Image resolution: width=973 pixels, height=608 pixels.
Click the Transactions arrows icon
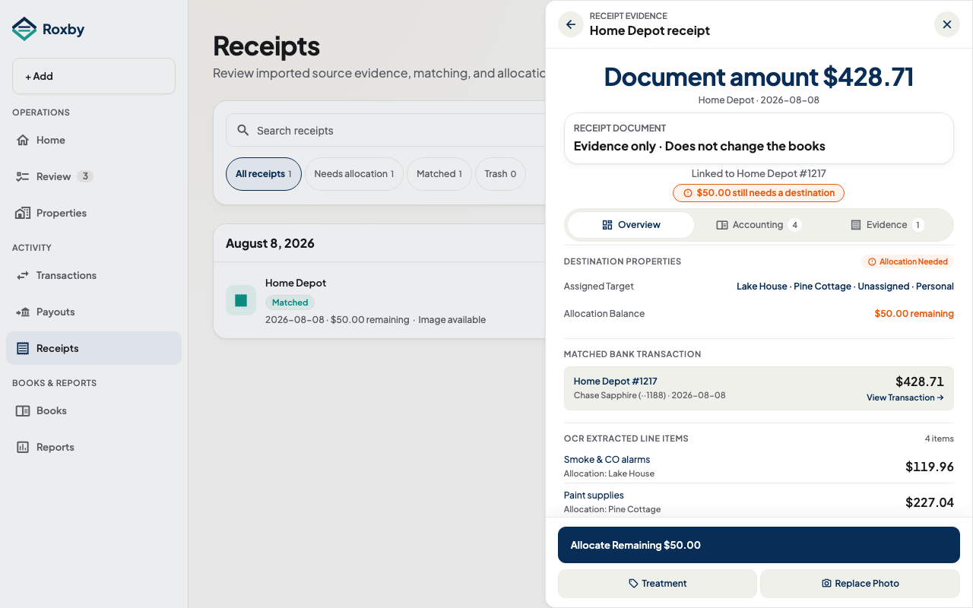click(23, 275)
